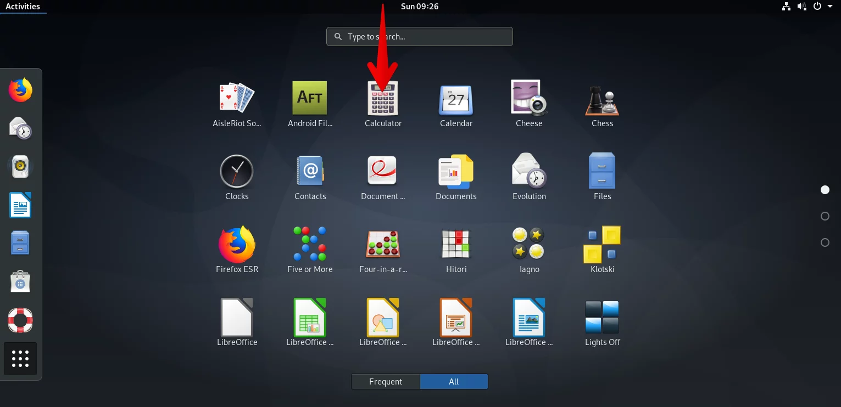
Task: Click the Calculator label text
Action: (x=383, y=123)
